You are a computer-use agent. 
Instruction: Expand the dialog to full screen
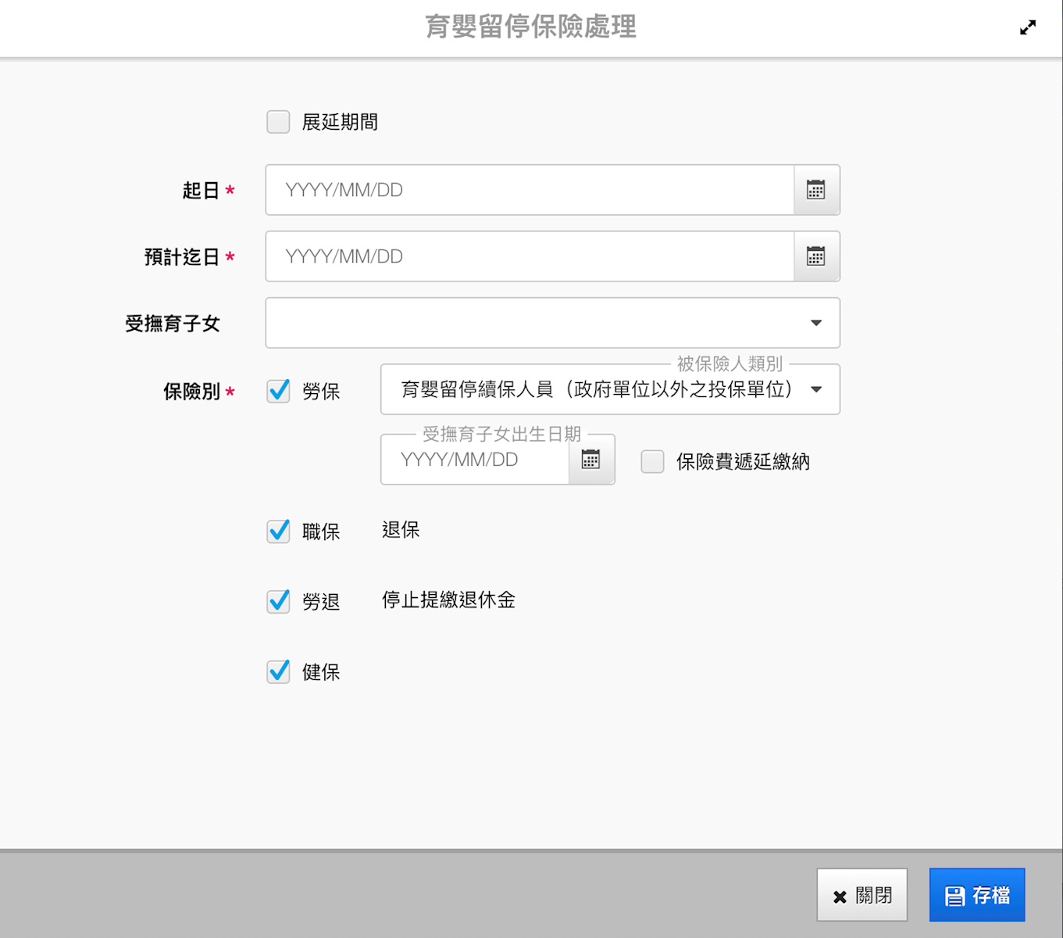(1028, 27)
